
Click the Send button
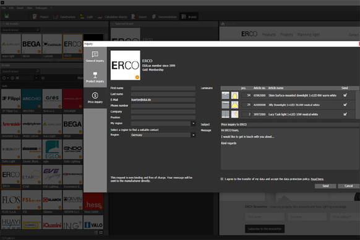(325, 186)
